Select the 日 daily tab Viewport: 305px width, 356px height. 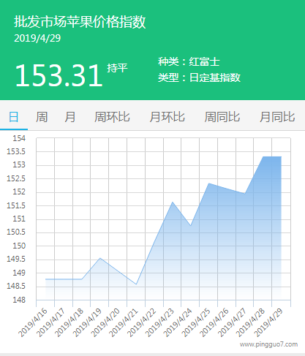(14, 117)
